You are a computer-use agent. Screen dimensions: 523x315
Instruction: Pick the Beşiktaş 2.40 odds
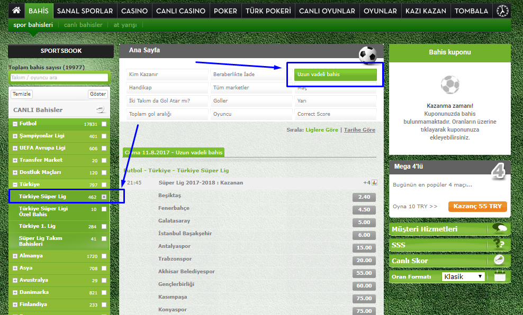(x=364, y=198)
